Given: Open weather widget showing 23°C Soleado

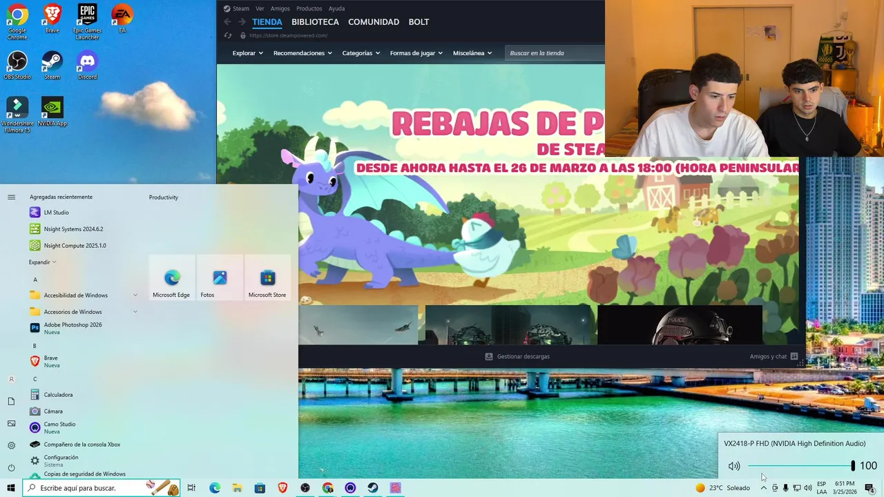Looking at the screenshot, I should [x=722, y=488].
